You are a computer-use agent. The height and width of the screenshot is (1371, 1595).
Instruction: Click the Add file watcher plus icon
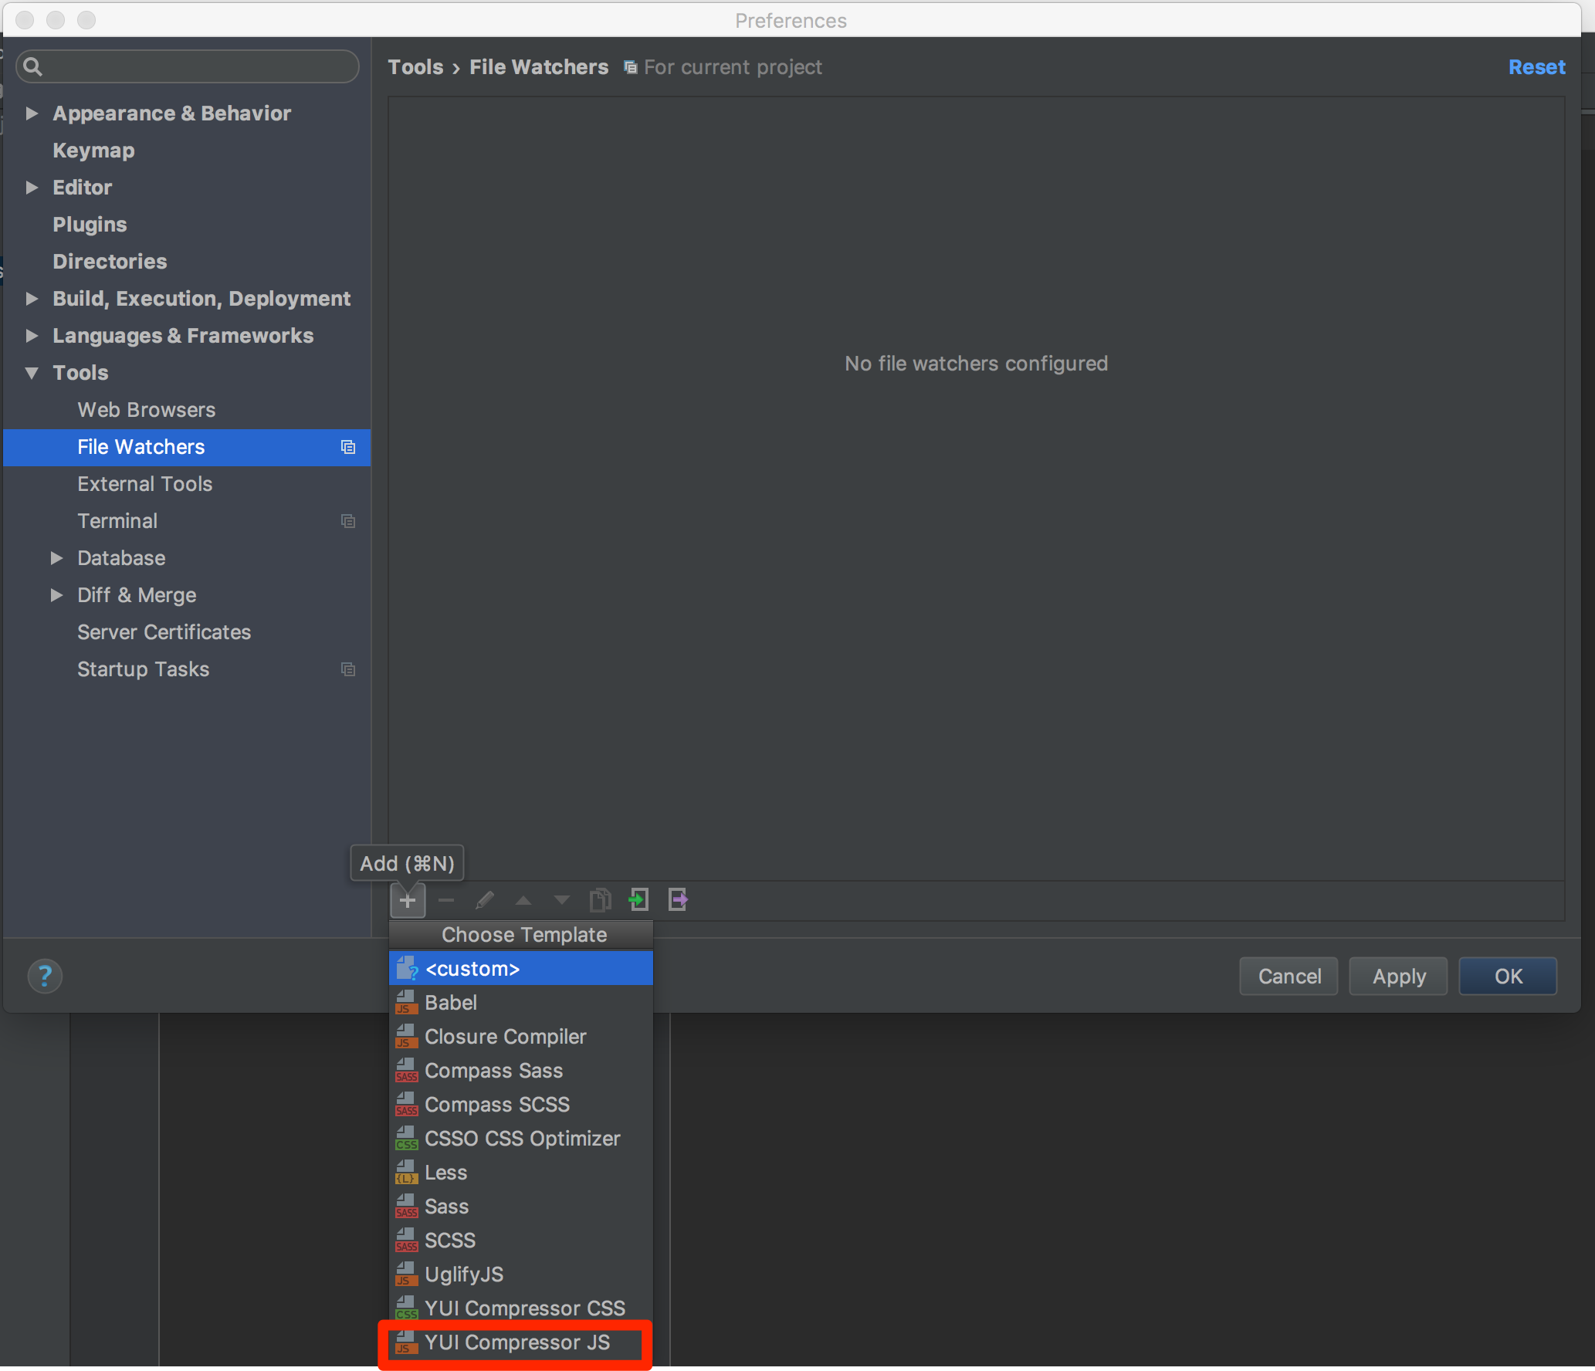coord(408,900)
